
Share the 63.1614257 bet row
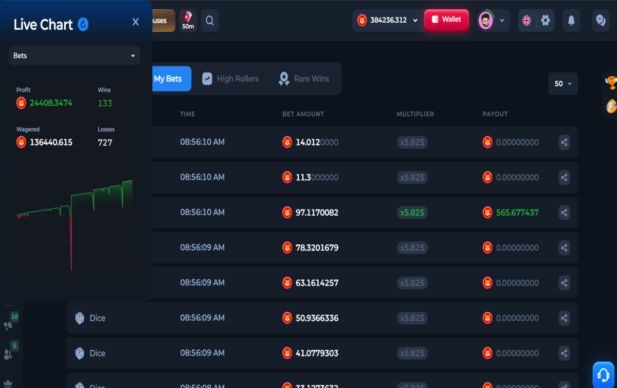565,283
